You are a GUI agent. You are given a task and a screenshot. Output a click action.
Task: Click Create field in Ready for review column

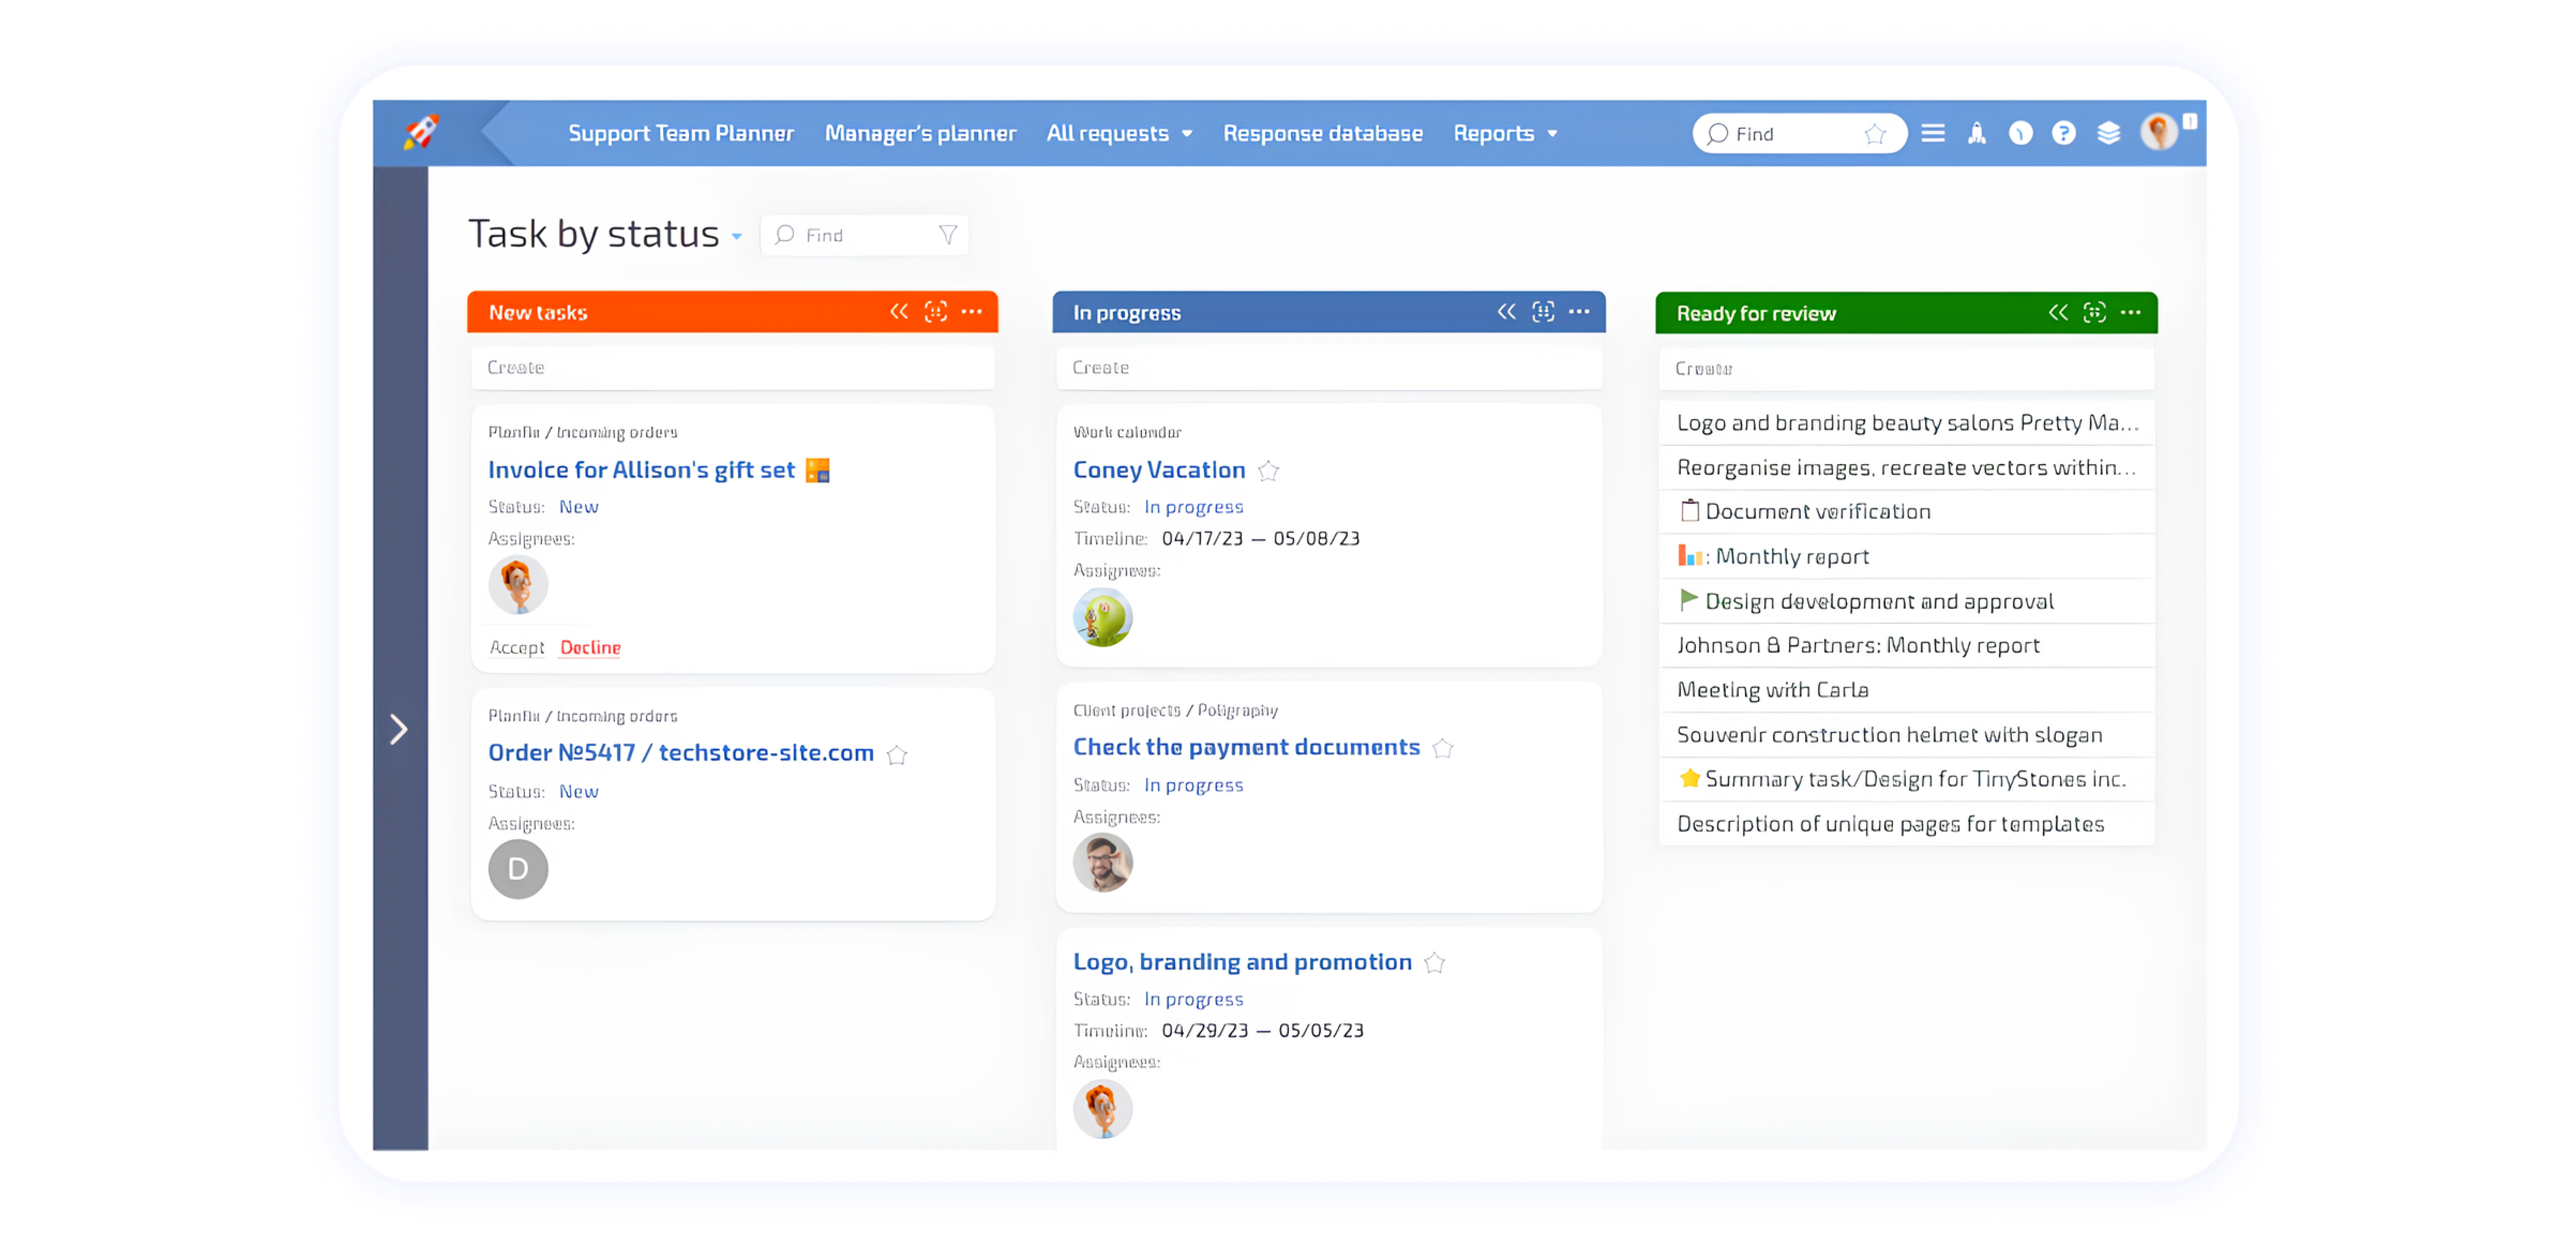click(1907, 369)
